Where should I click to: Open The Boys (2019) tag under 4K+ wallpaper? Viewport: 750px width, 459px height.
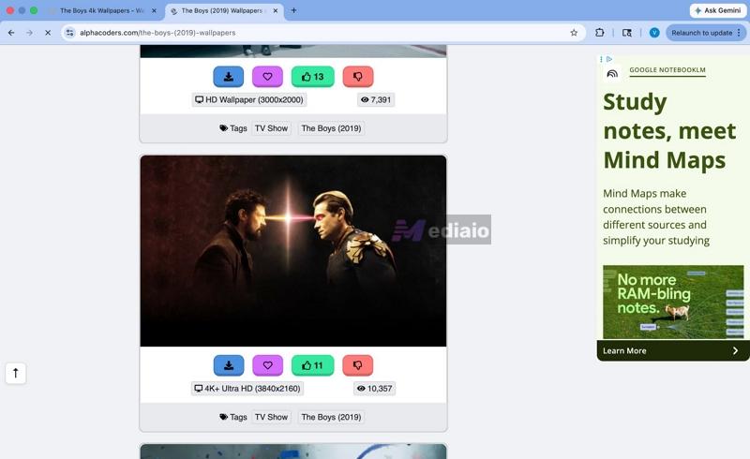pos(331,417)
